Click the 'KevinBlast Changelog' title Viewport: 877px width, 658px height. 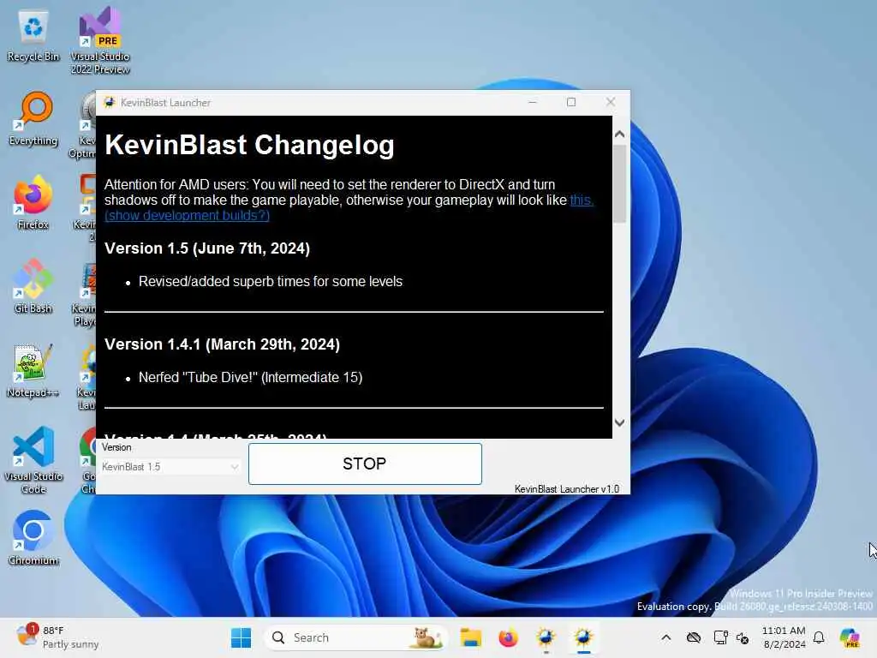249,145
